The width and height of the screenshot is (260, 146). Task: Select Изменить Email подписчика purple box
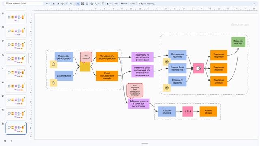tap(142, 71)
